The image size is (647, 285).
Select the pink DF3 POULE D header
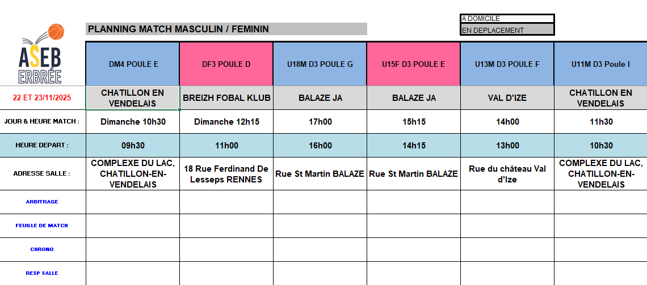pyautogui.click(x=226, y=64)
